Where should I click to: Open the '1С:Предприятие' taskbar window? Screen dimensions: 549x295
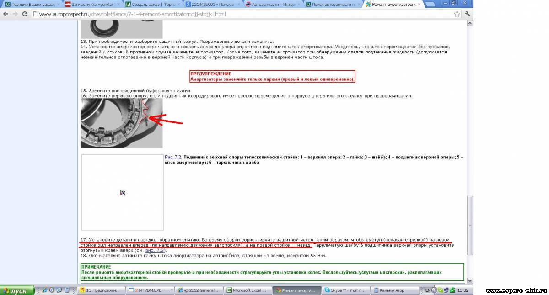click(x=101, y=290)
